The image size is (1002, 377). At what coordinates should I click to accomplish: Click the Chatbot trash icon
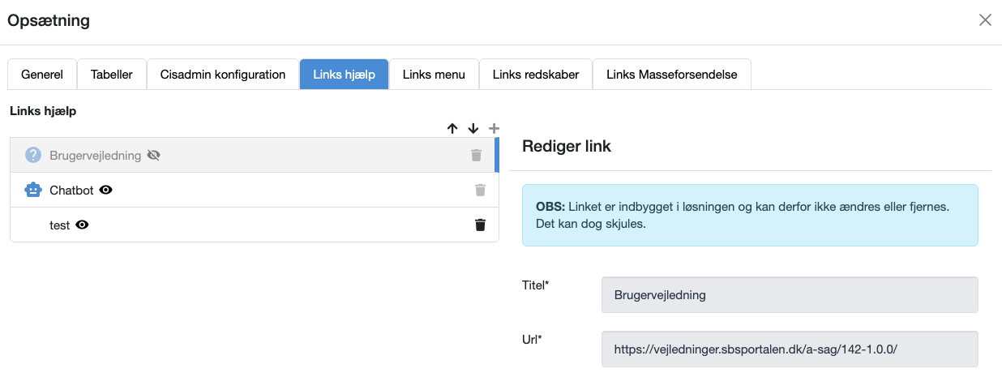480,190
